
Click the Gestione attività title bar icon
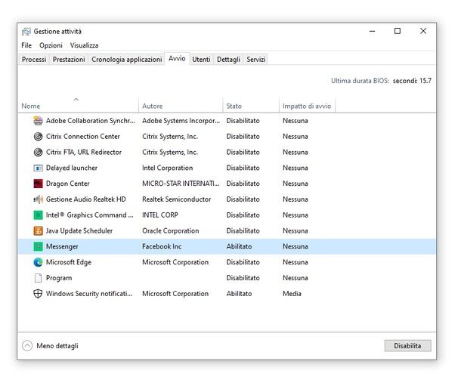click(26, 32)
